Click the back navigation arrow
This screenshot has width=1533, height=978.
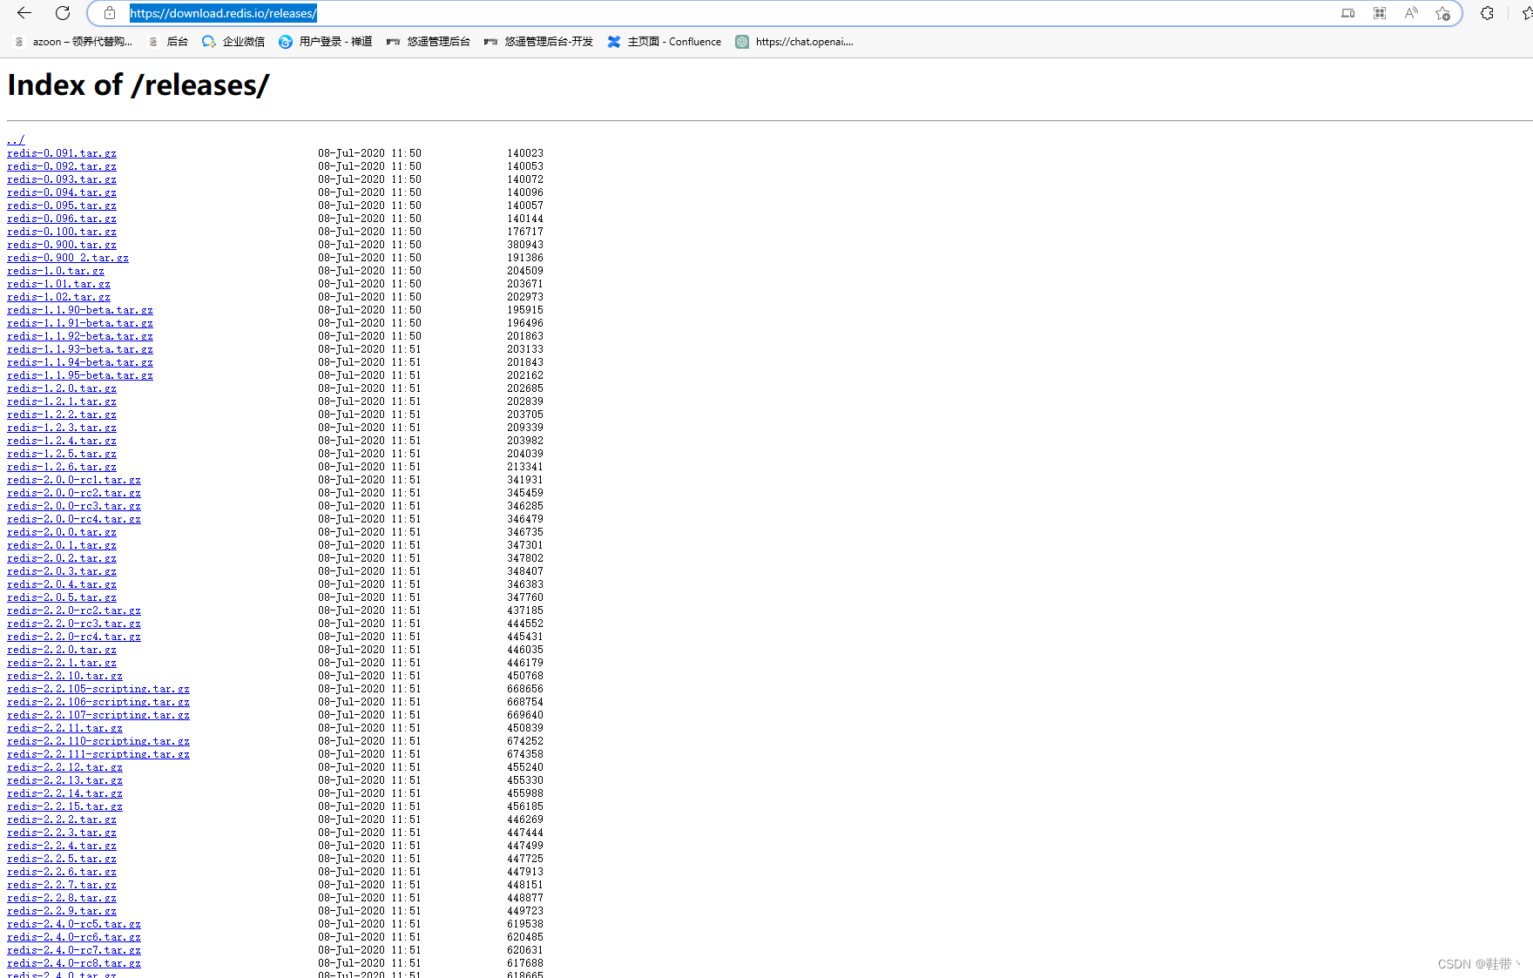click(x=23, y=13)
